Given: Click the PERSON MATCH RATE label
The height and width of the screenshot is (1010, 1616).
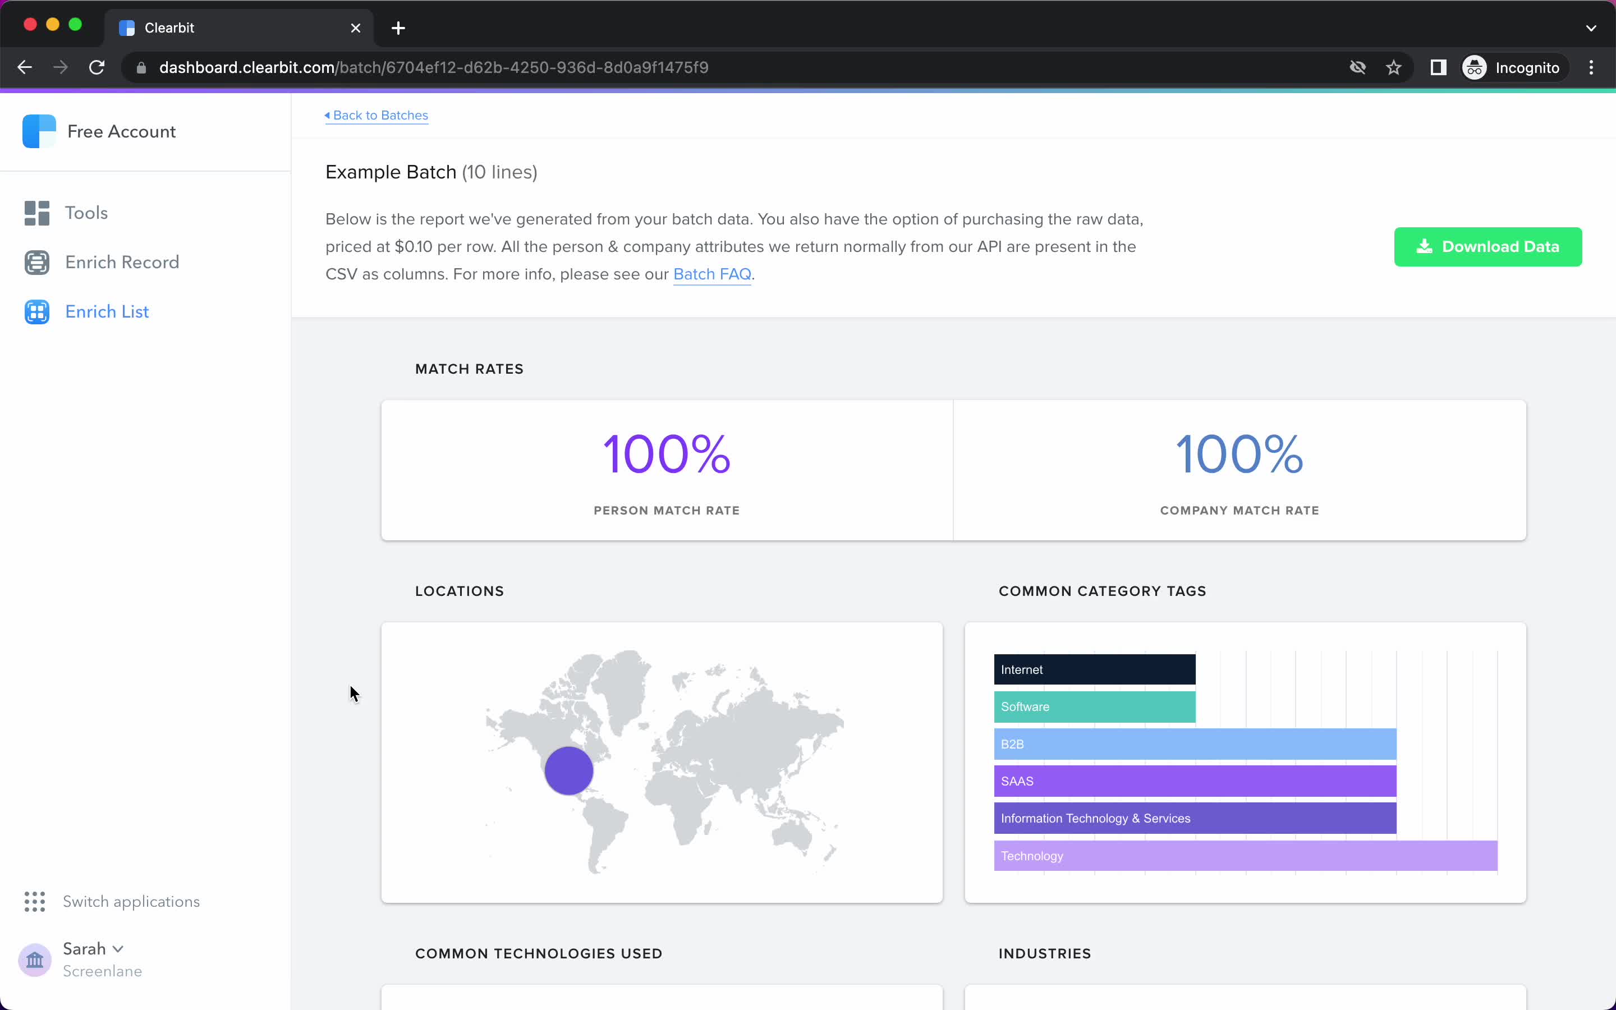Looking at the screenshot, I should click(x=667, y=511).
